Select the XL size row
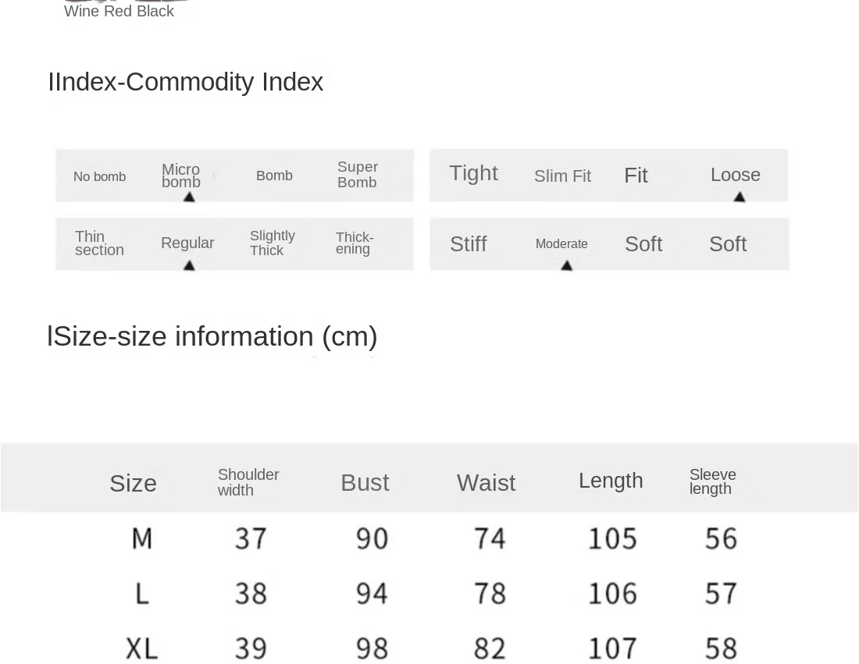 [429, 648]
